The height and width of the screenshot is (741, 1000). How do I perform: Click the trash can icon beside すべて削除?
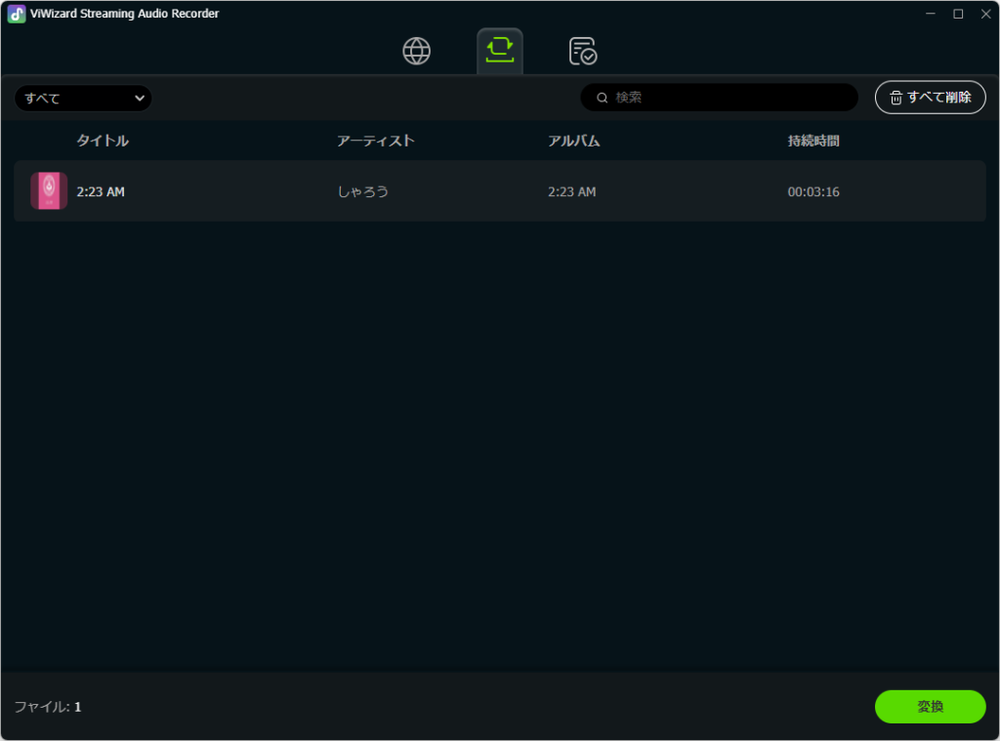(x=896, y=98)
